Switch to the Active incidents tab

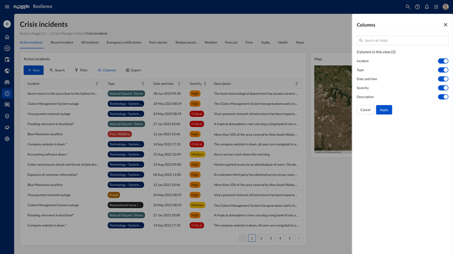click(31, 42)
